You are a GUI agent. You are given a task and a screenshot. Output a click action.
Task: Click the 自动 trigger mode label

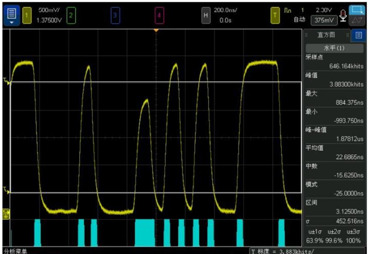point(299,20)
